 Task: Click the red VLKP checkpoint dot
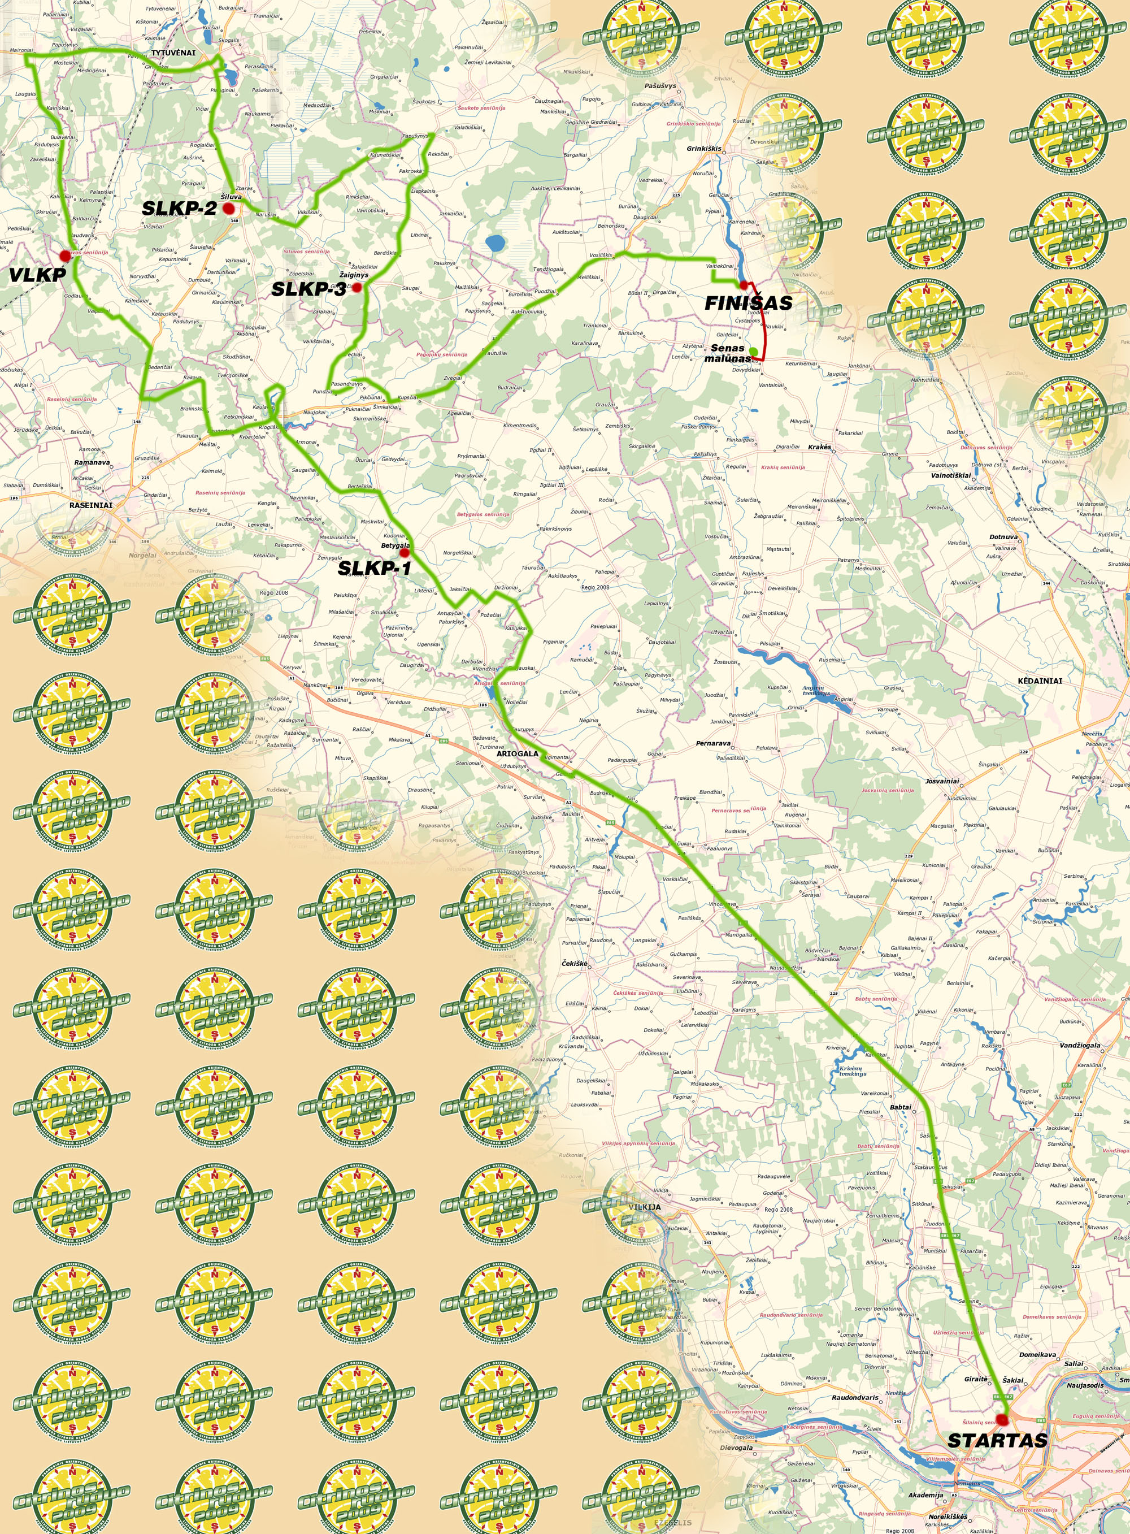pyautogui.click(x=65, y=255)
